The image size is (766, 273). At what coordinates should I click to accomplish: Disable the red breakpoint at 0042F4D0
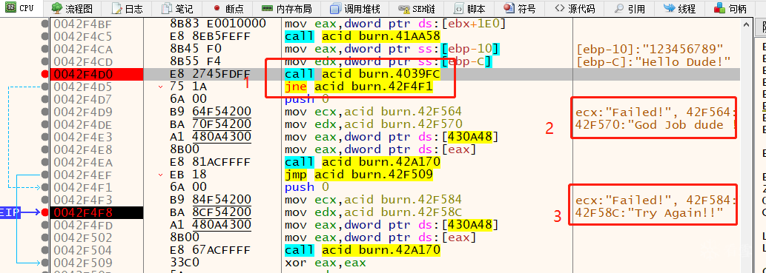pyautogui.click(x=45, y=74)
